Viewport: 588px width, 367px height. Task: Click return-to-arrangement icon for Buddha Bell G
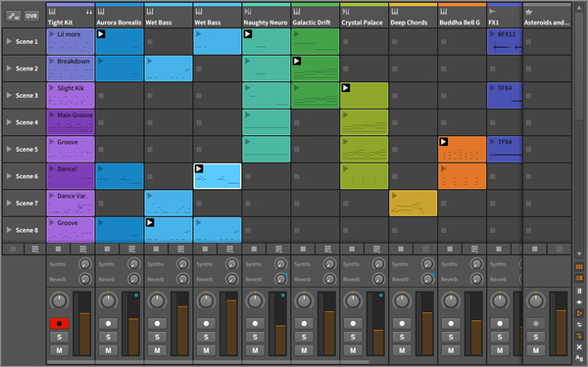474,249
